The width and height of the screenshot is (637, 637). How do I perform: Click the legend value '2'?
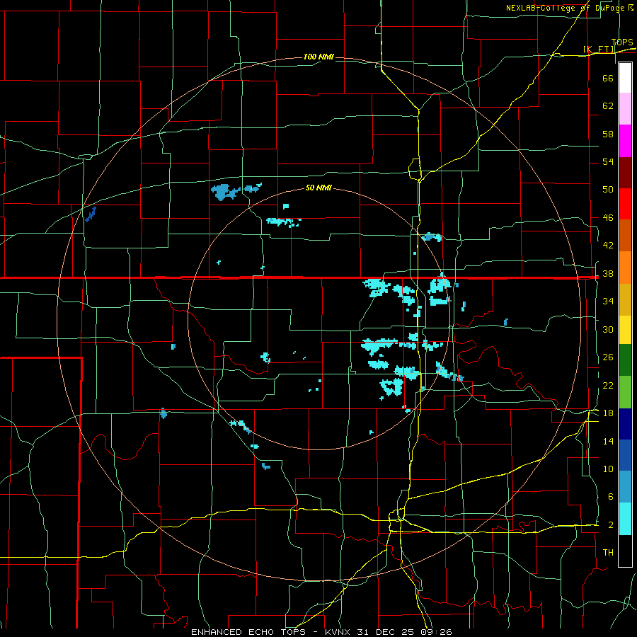pos(610,525)
